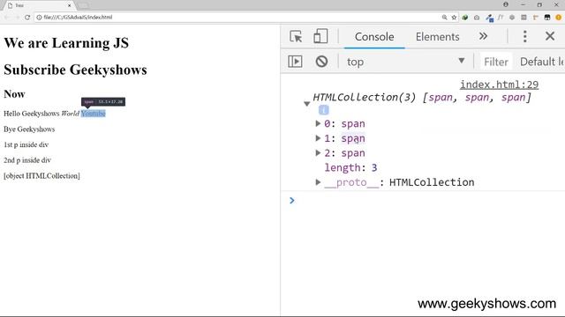The height and width of the screenshot is (317, 565).
Task: Open the Chrome profile icon in title bar
Action: click(506, 4)
